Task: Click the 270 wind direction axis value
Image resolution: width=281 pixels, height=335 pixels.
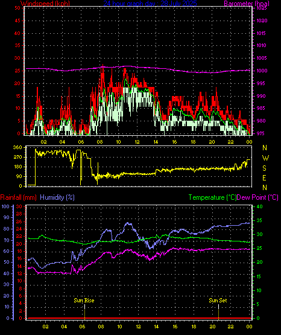Action: pyautogui.click(x=17, y=158)
